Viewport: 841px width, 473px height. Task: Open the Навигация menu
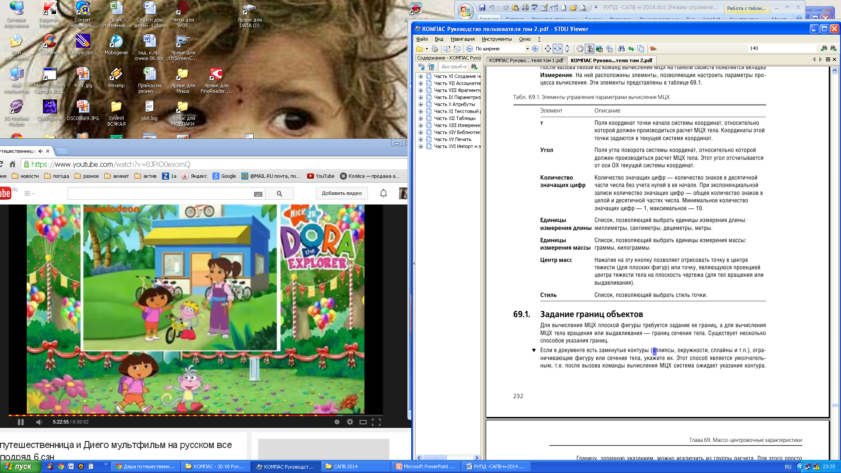[x=463, y=39]
